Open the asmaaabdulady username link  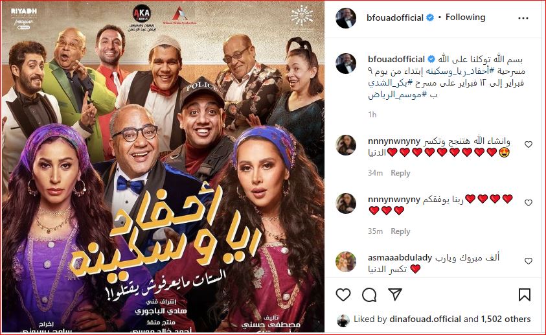[x=400, y=258]
